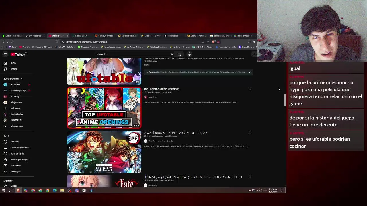The width and height of the screenshot is (367, 206).
Task: Show hidden system tray icons
Action: [250, 191]
